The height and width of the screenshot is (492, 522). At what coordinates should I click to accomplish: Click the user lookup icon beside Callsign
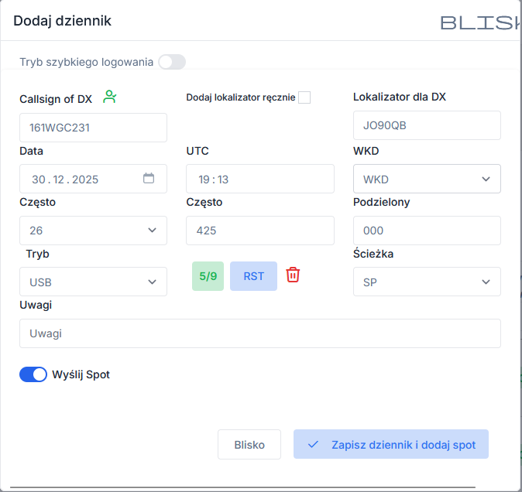coord(110,97)
